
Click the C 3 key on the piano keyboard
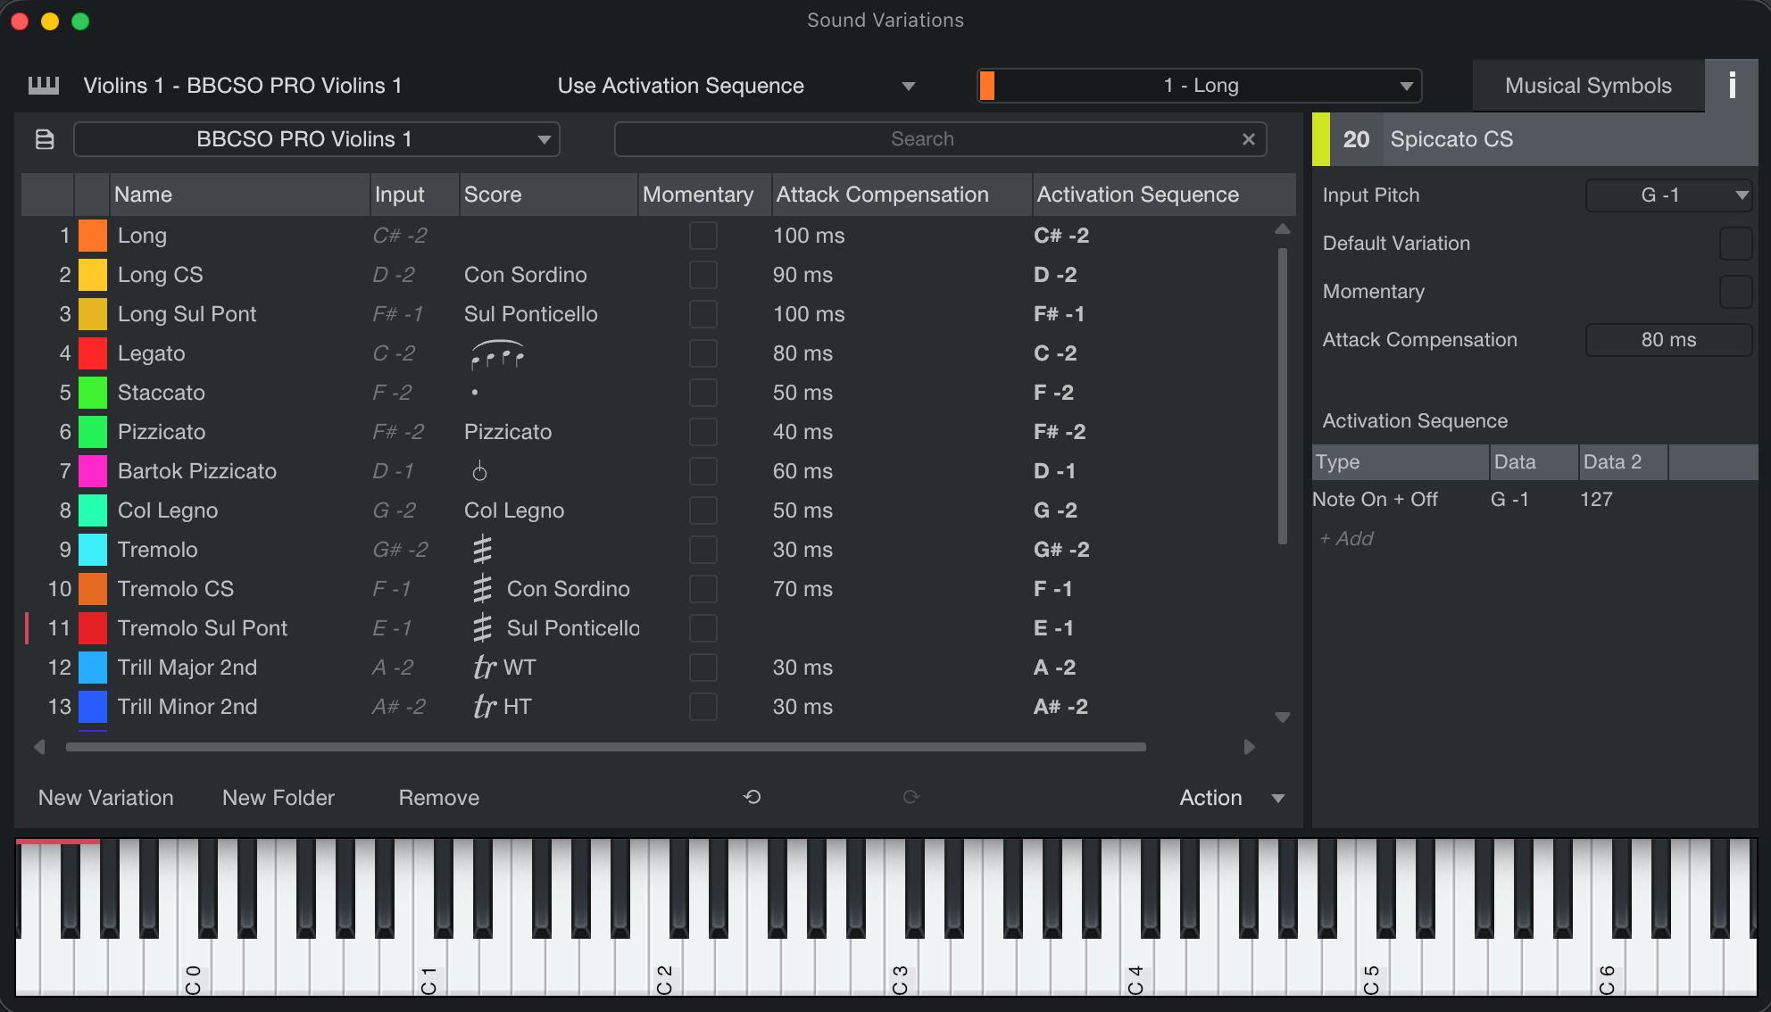click(x=900, y=959)
